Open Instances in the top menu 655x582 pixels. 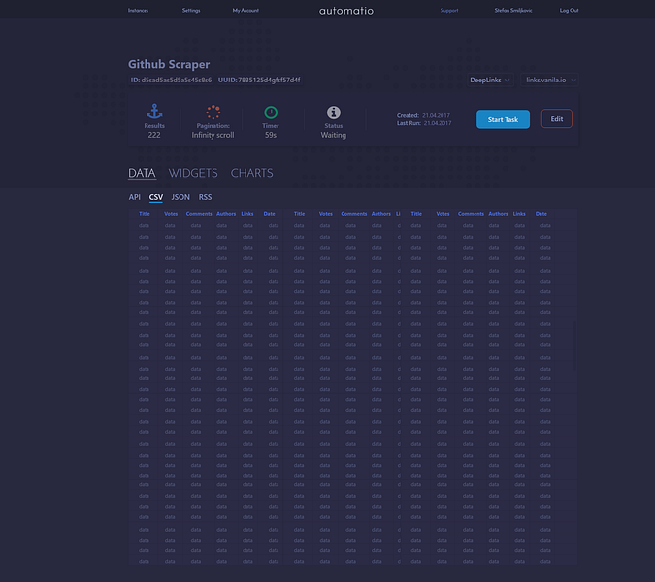(x=138, y=11)
